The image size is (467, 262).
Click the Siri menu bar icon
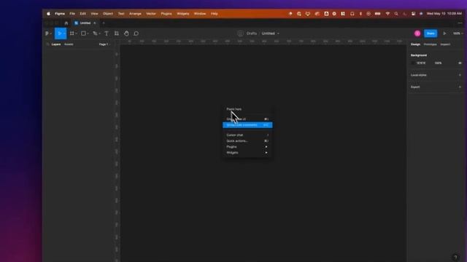[x=421, y=14]
